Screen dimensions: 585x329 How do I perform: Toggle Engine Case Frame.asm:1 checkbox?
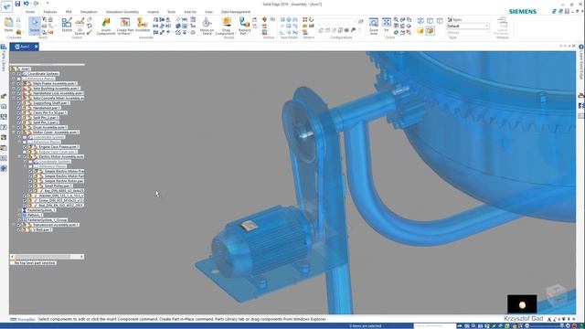(25, 147)
